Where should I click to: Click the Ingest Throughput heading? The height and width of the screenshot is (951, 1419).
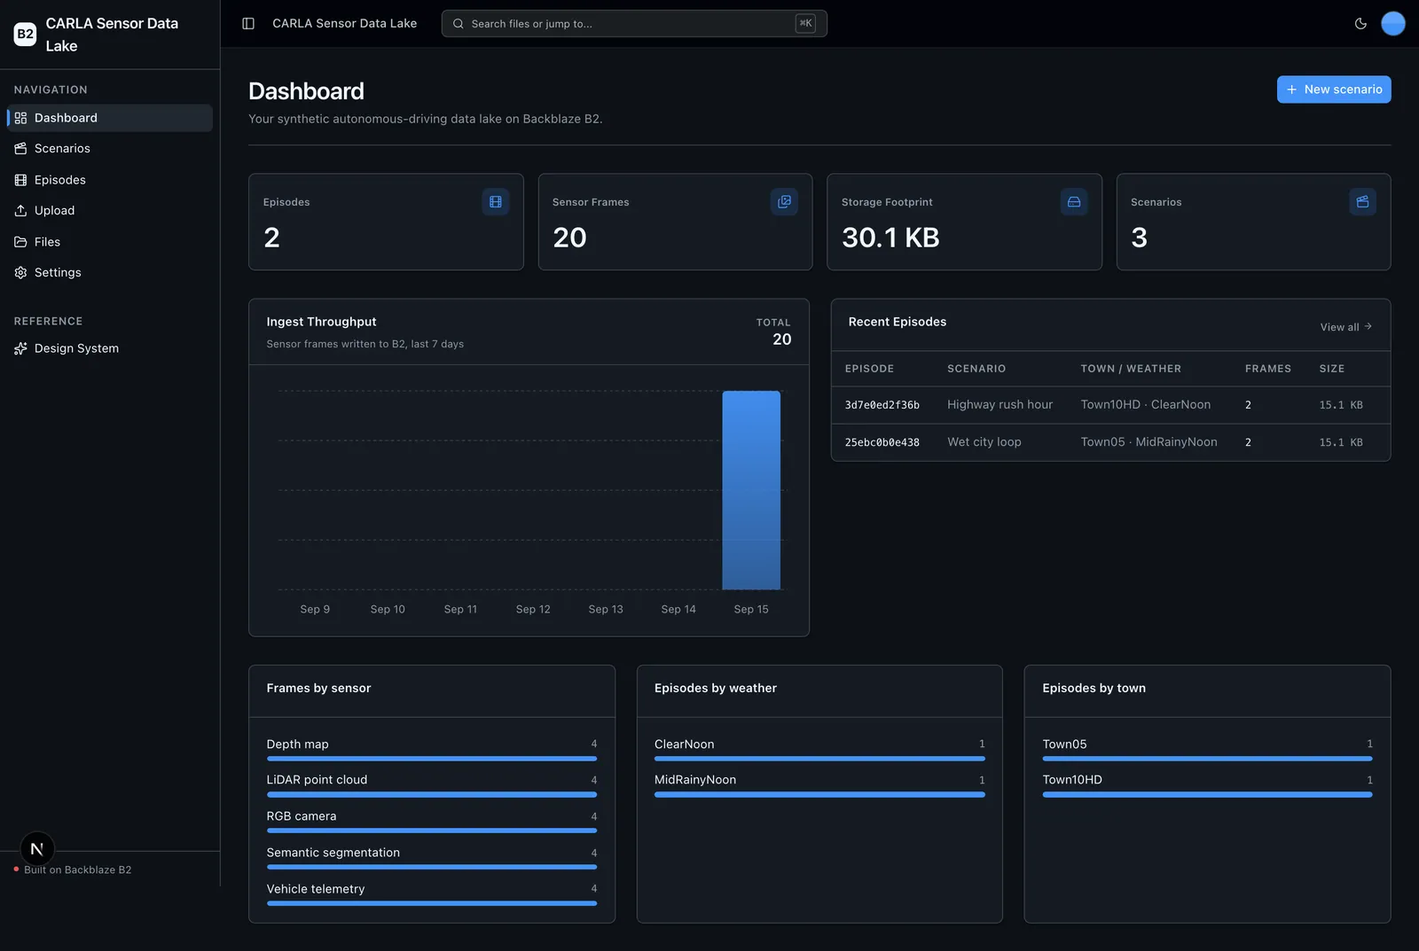click(322, 322)
